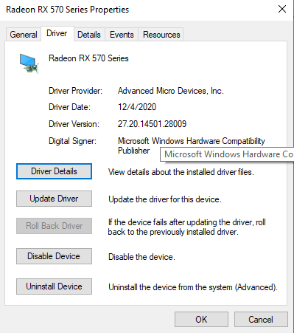The image size is (294, 333).
Task: Click the Driver Provider label
Action: click(75, 91)
